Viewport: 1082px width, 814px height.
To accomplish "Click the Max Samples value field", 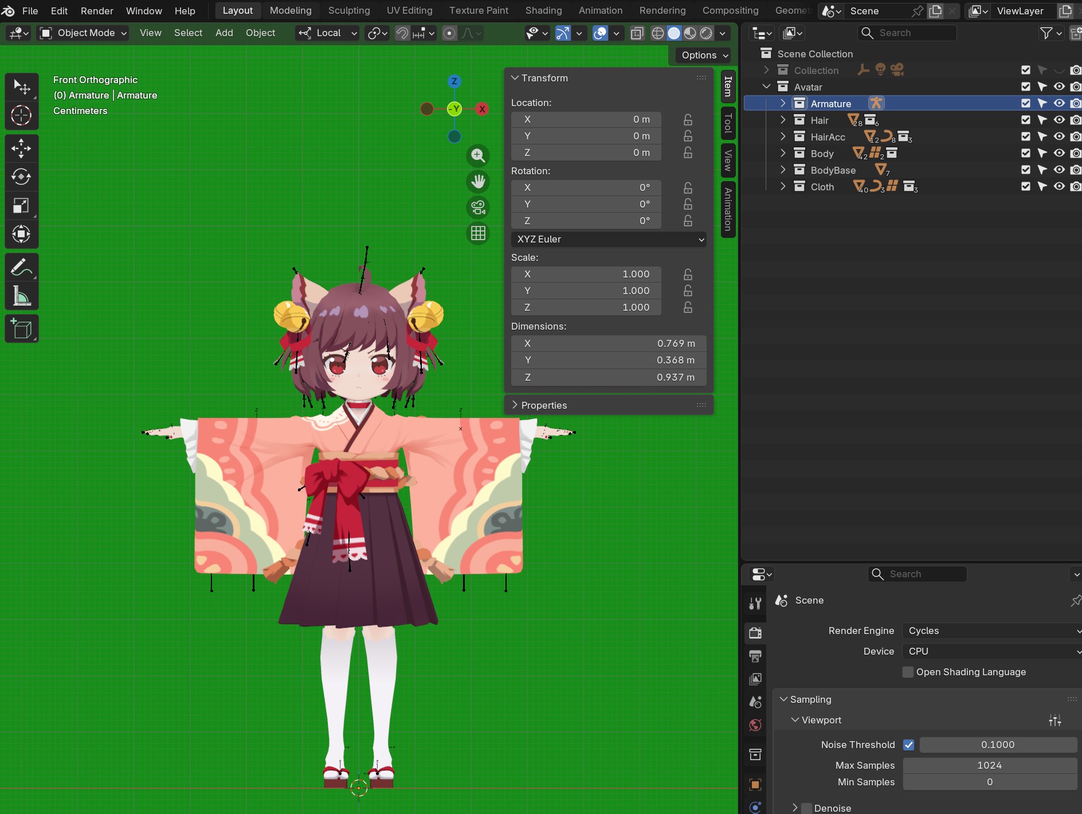I will tap(989, 765).
